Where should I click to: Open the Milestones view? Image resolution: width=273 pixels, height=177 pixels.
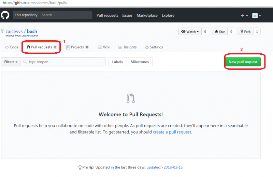click(x=140, y=62)
